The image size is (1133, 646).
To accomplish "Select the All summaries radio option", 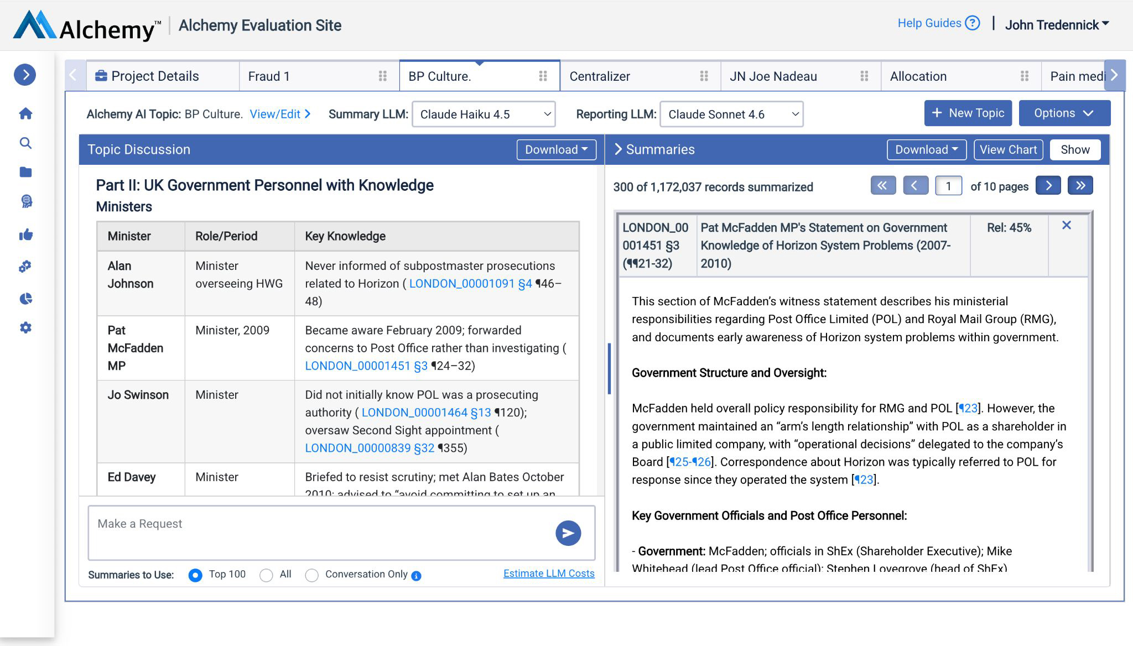I will tap(266, 575).
